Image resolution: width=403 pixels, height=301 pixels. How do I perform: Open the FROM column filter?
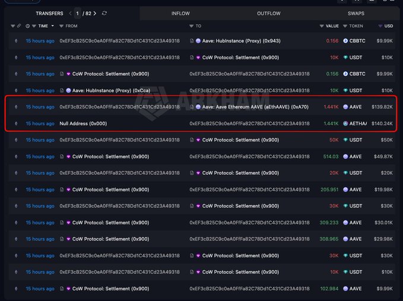[61, 26]
